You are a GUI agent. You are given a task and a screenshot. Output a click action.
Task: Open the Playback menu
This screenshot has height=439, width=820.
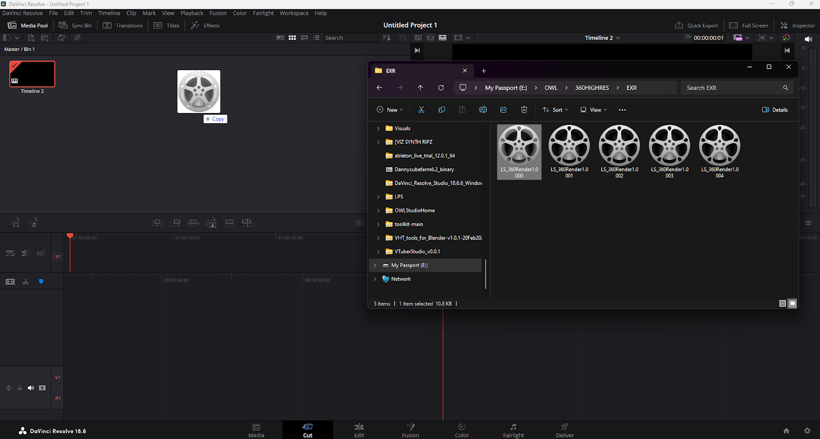[x=192, y=13]
